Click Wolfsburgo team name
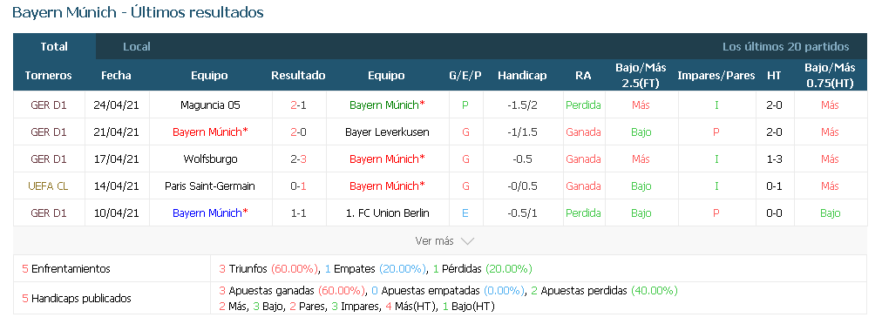Image resolution: width=882 pixels, height=324 pixels. (x=210, y=159)
